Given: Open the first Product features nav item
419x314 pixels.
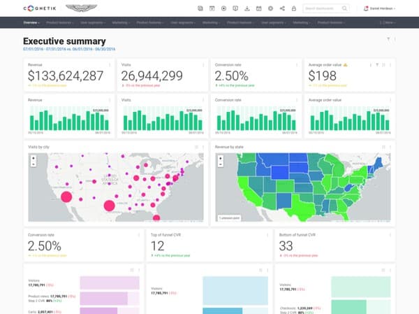Looking at the screenshot, I should 59,22.
